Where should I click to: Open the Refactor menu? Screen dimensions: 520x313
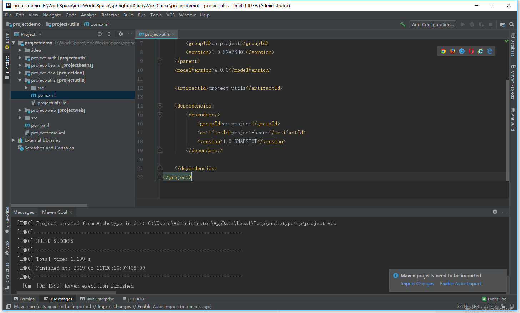coord(110,15)
